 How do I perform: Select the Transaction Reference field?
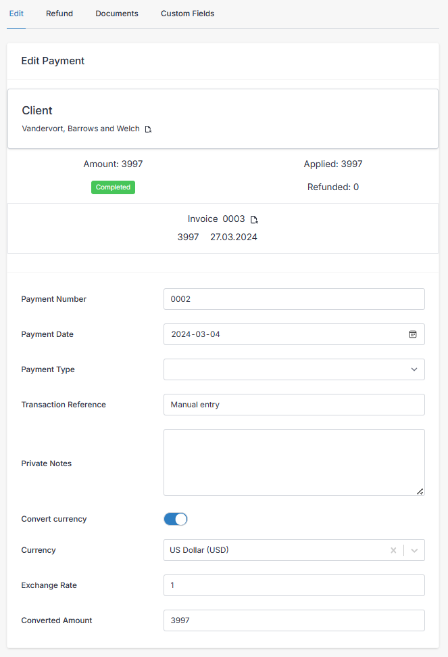click(x=294, y=405)
